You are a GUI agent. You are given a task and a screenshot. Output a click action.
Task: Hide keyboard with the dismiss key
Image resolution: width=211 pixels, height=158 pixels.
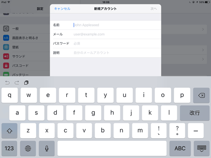[202, 148]
